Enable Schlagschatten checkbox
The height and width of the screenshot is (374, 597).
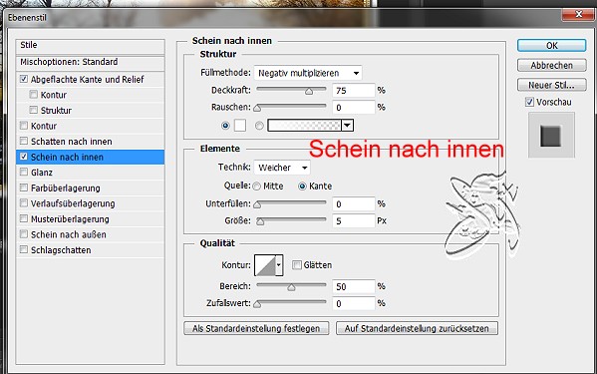point(24,250)
